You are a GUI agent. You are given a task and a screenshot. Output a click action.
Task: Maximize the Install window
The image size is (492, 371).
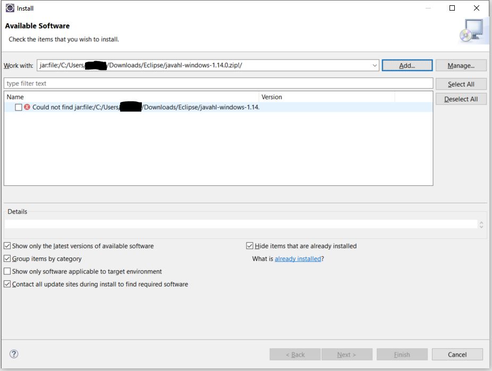click(452, 8)
